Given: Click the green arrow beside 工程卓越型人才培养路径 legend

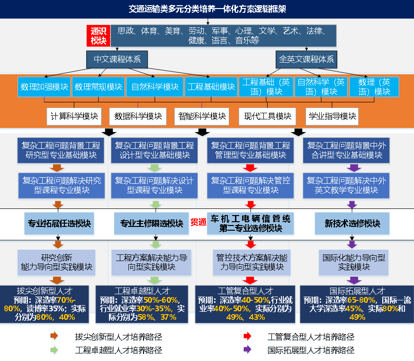Looking at the screenshot, I should tap(54, 350).
